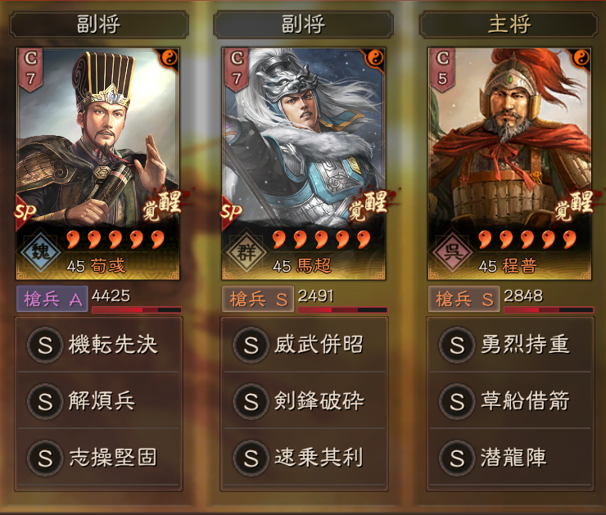Tap the yin-yang icon on 馬超's card

coord(375,58)
